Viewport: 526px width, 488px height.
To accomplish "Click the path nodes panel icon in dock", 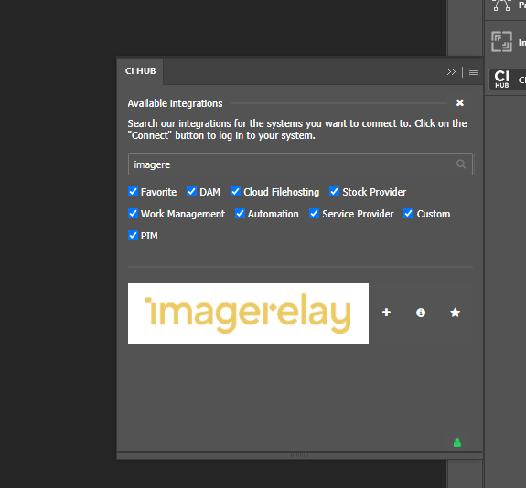I will 501,5.
